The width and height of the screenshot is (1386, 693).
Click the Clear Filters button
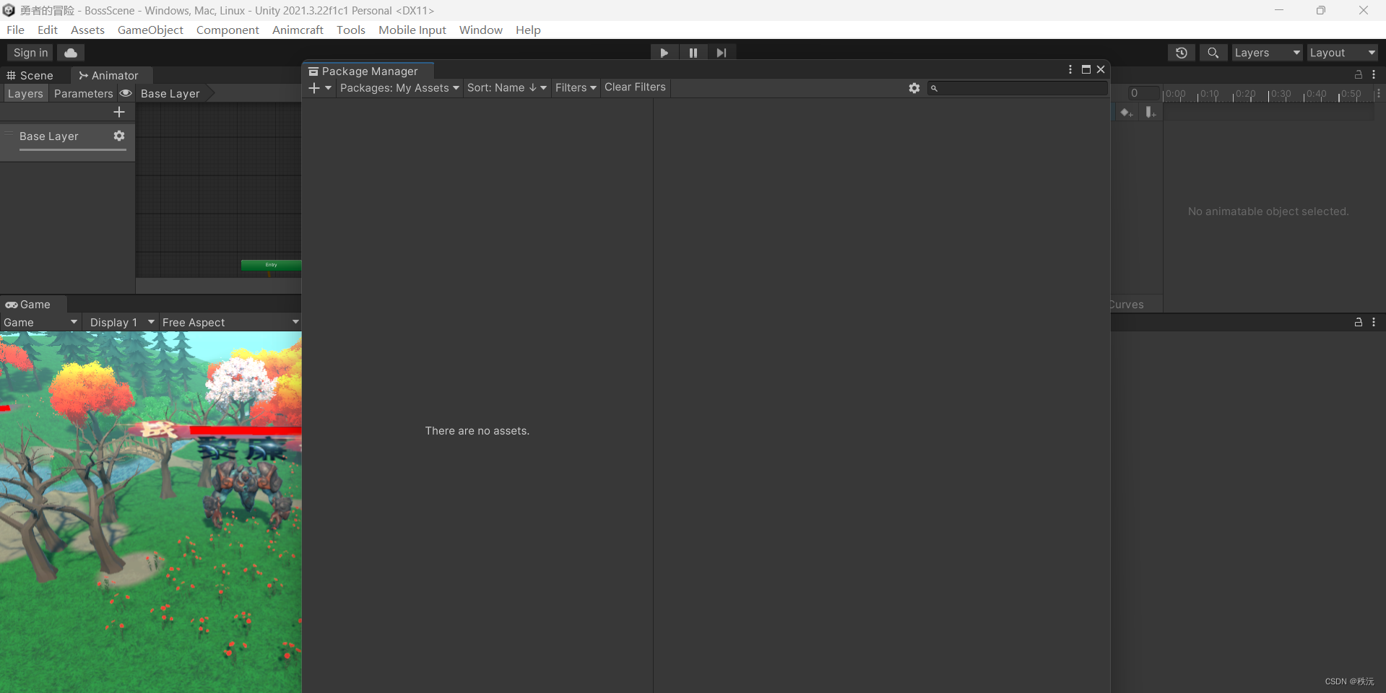click(635, 87)
